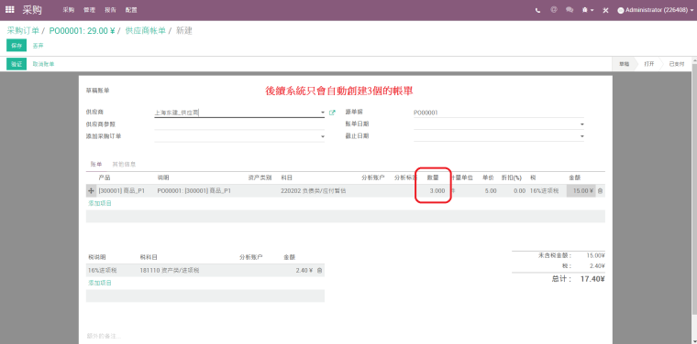697x344 pixels.
Task: Delete the 16%进项税 tax line trash icon
Action: click(319, 270)
